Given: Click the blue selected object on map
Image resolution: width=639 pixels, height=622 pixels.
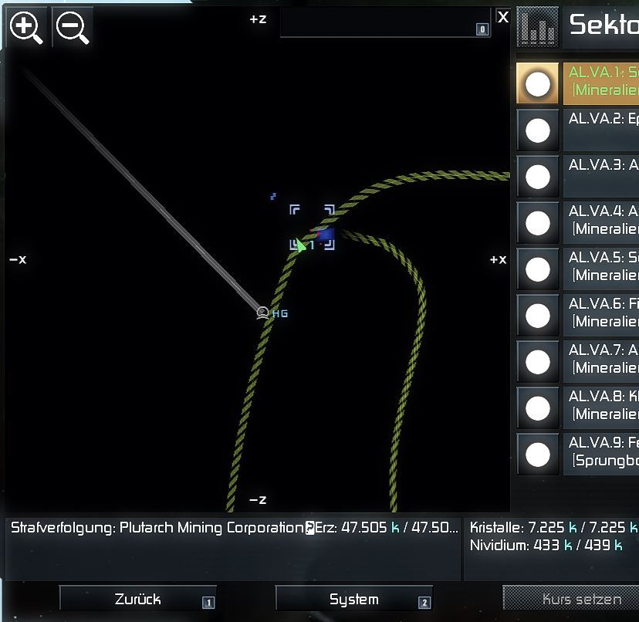Looking at the screenshot, I should 325,234.
